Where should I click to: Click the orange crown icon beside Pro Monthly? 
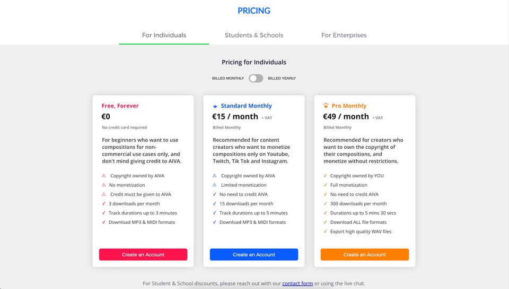(326, 105)
